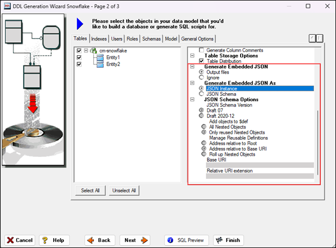
Task: Enable Generate Column Comments checkbox
Action: pyautogui.click(x=202, y=50)
